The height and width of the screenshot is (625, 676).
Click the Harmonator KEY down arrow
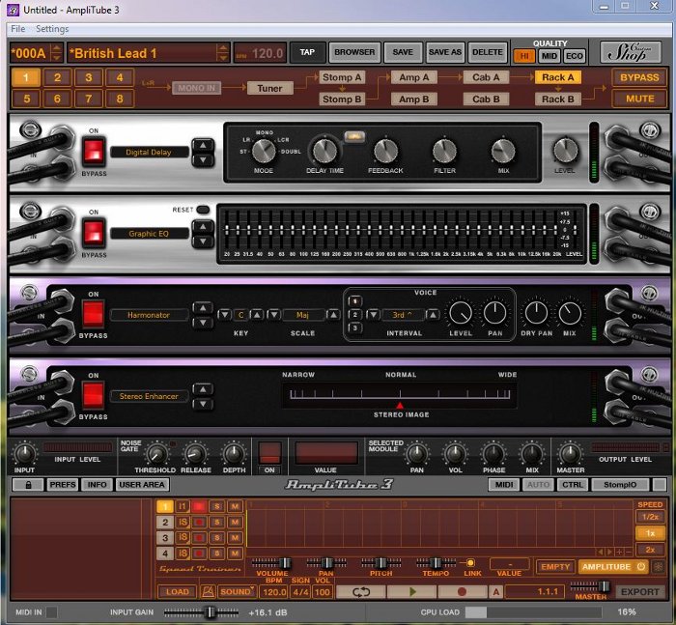pyautogui.click(x=224, y=315)
